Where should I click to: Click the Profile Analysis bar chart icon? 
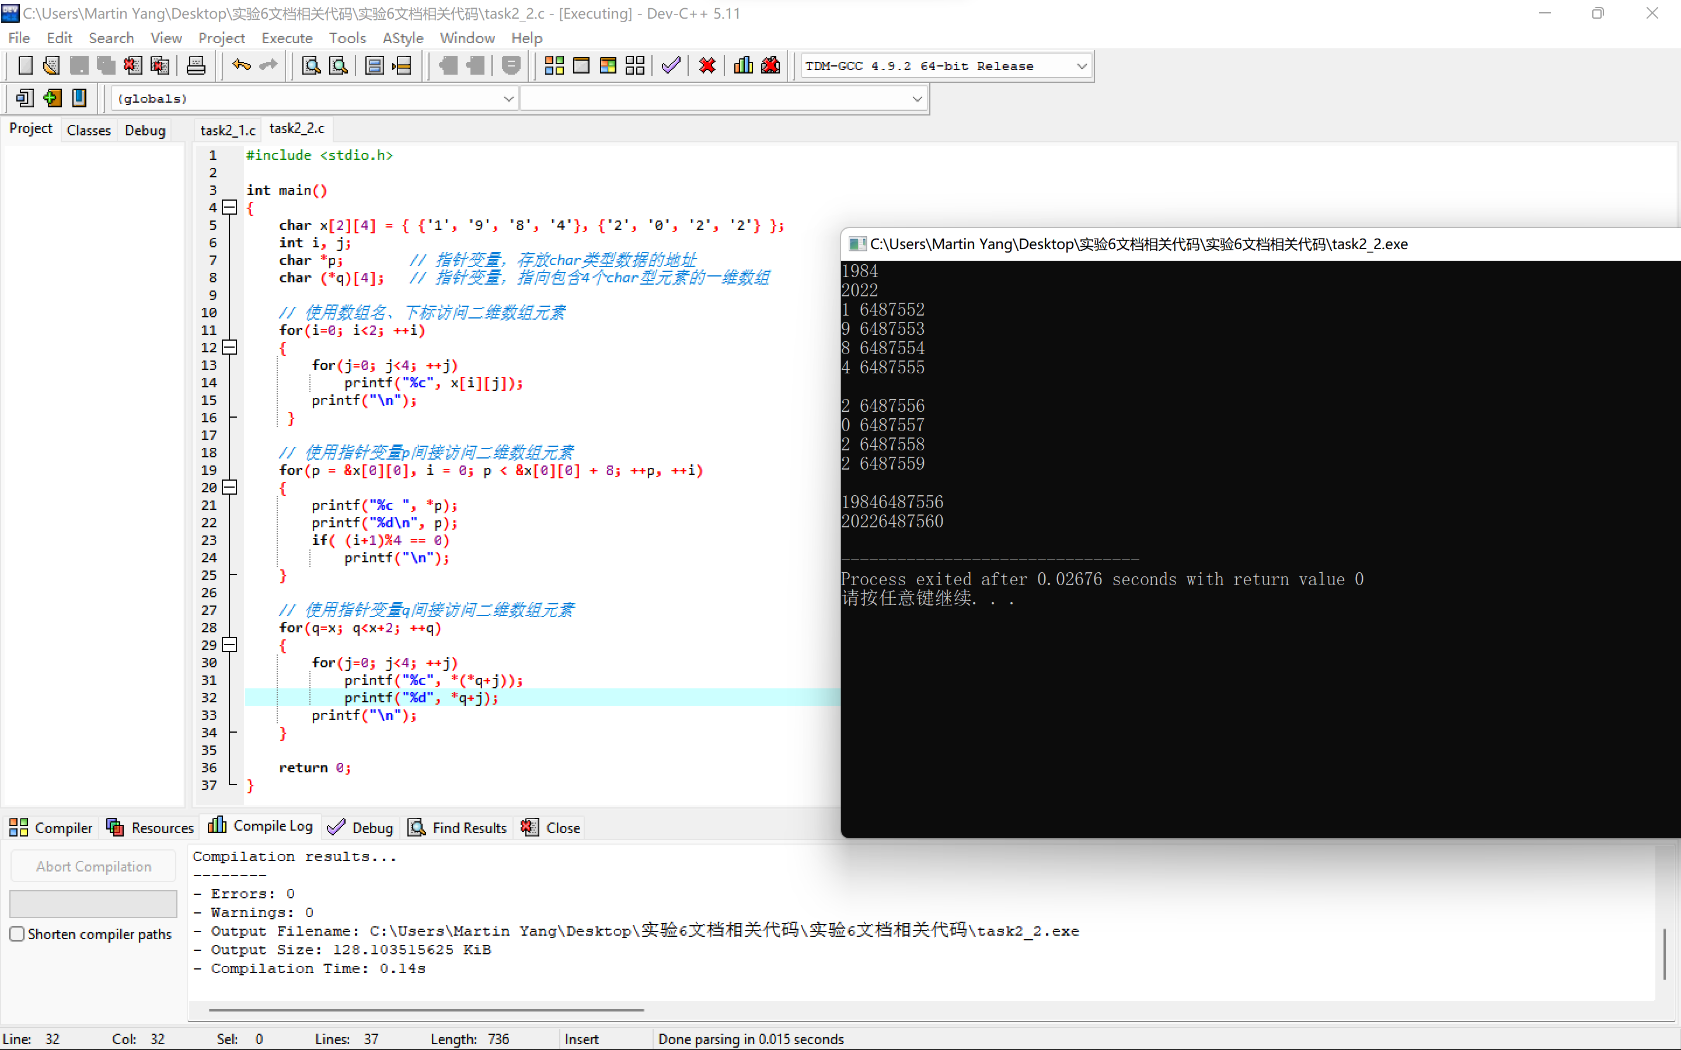(x=743, y=66)
